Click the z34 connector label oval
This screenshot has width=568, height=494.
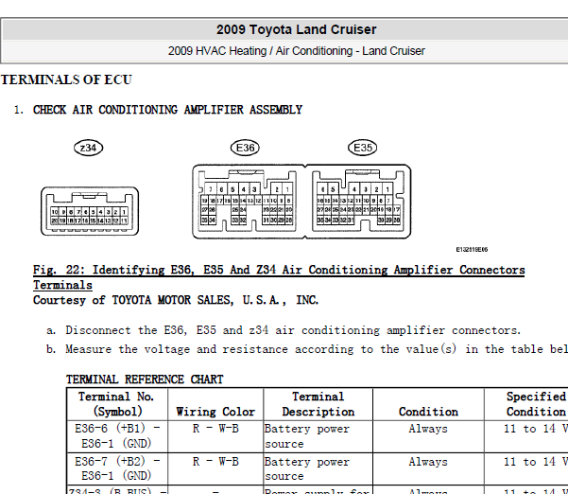click(89, 148)
